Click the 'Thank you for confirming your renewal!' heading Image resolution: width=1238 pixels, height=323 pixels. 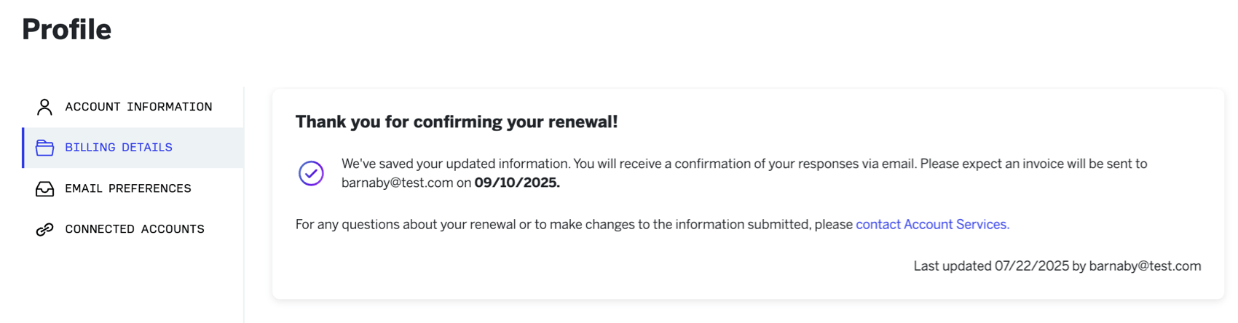pyautogui.click(x=457, y=121)
